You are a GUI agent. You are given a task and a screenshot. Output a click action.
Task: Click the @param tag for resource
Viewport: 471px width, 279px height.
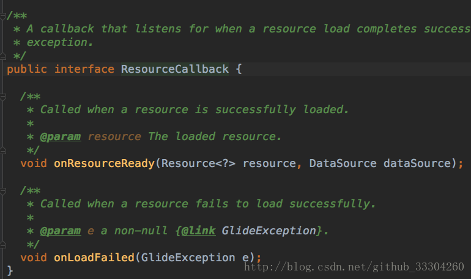click(60, 136)
